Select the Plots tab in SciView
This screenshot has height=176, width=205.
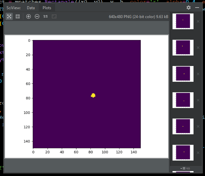pyautogui.click(x=47, y=8)
